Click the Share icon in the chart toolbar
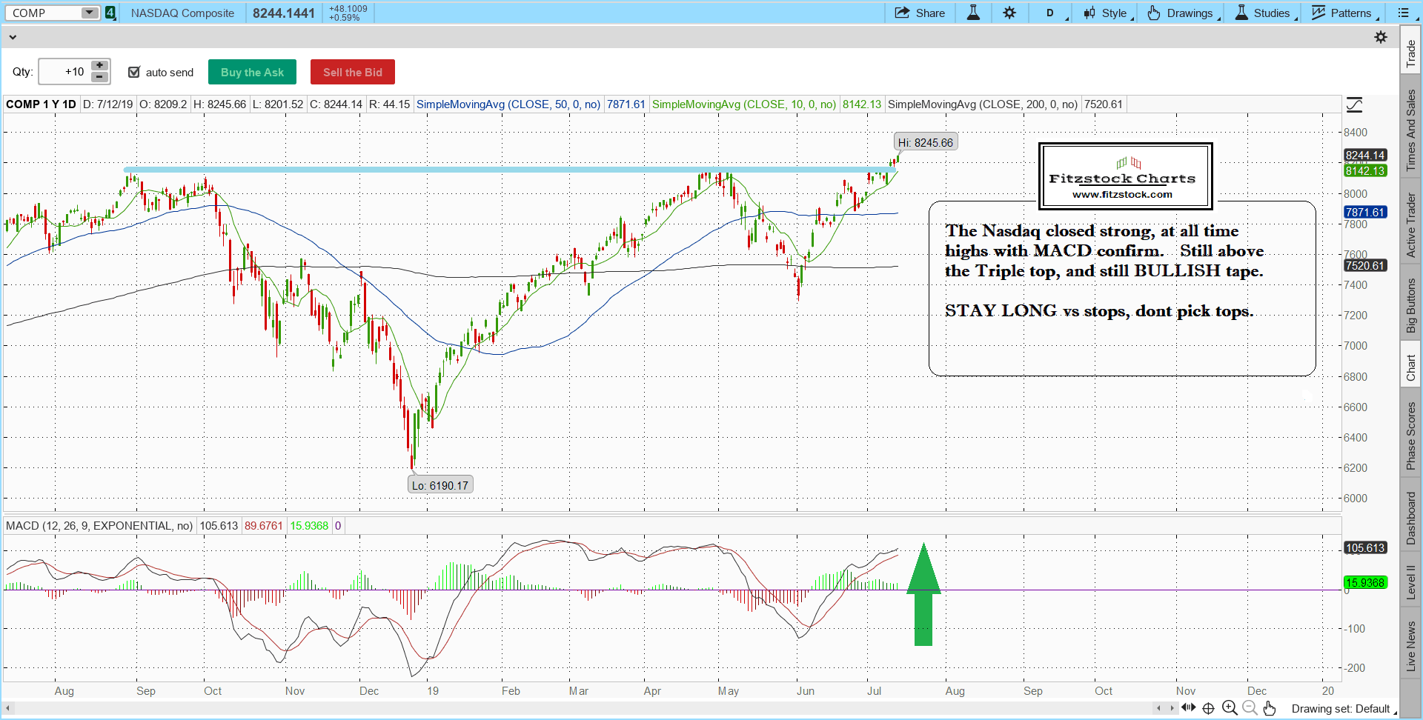This screenshot has height=720, width=1423. point(919,13)
